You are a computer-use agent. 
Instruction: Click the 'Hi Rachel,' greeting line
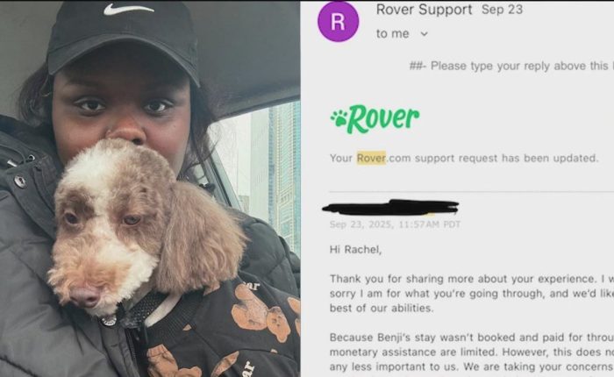pyautogui.click(x=355, y=249)
